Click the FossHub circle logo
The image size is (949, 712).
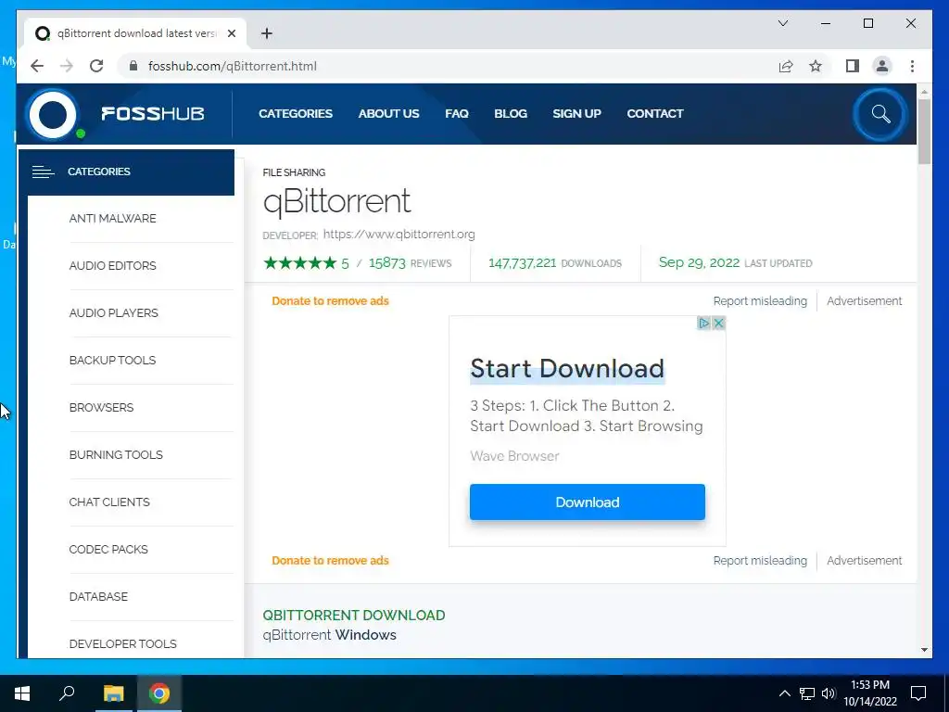click(53, 114)
